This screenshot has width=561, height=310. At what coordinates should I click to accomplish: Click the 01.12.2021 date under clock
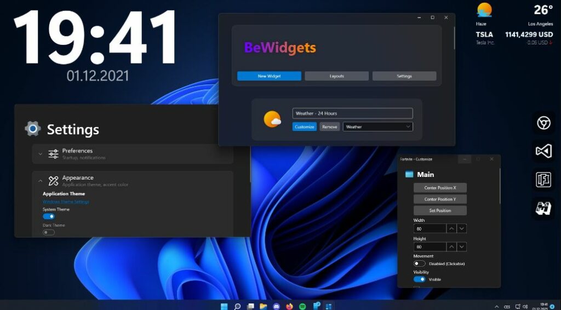click(98, 76)
